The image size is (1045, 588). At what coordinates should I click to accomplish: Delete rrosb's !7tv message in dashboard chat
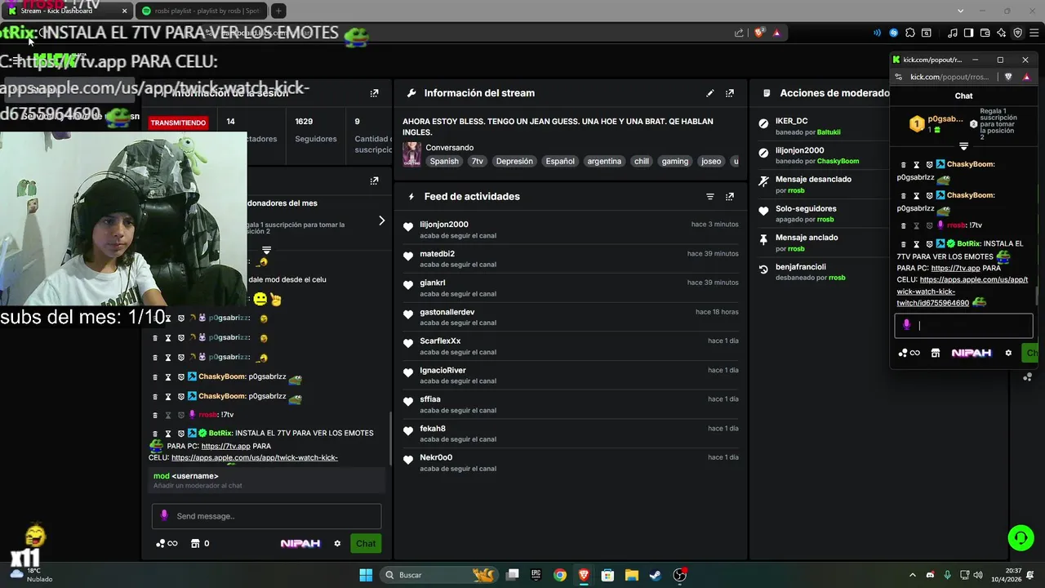(155, 416)
